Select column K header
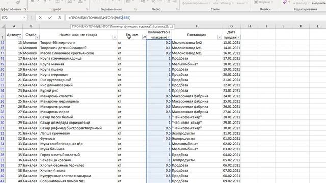Viewport: 326px width, 183px height. (x=301, y=26)
